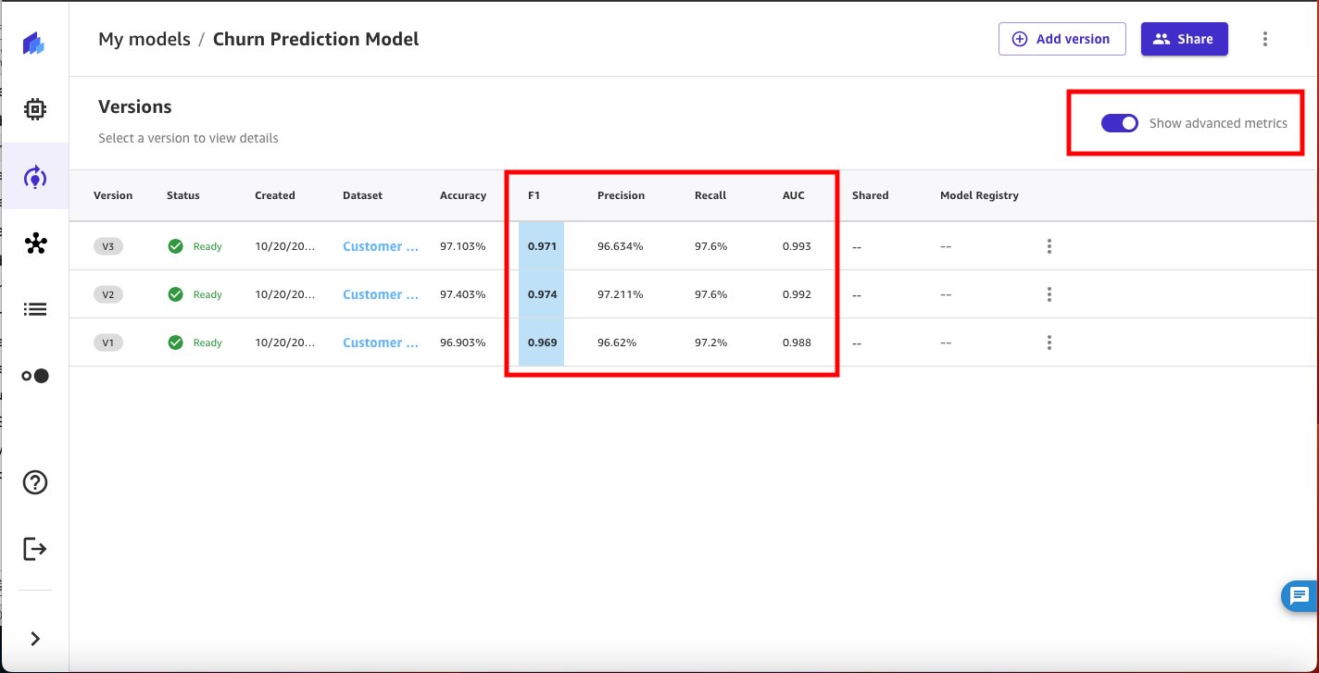Open more options for version V3
This screenshot has width=1319, height=673.
point(1049,246)
